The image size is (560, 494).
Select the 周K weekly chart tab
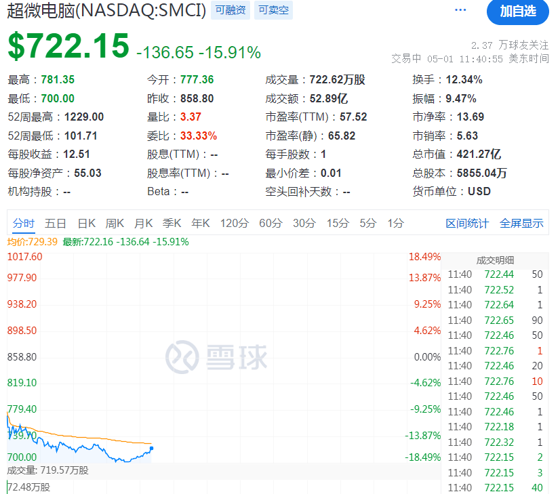pyautogui.click(x=117, y=222)
